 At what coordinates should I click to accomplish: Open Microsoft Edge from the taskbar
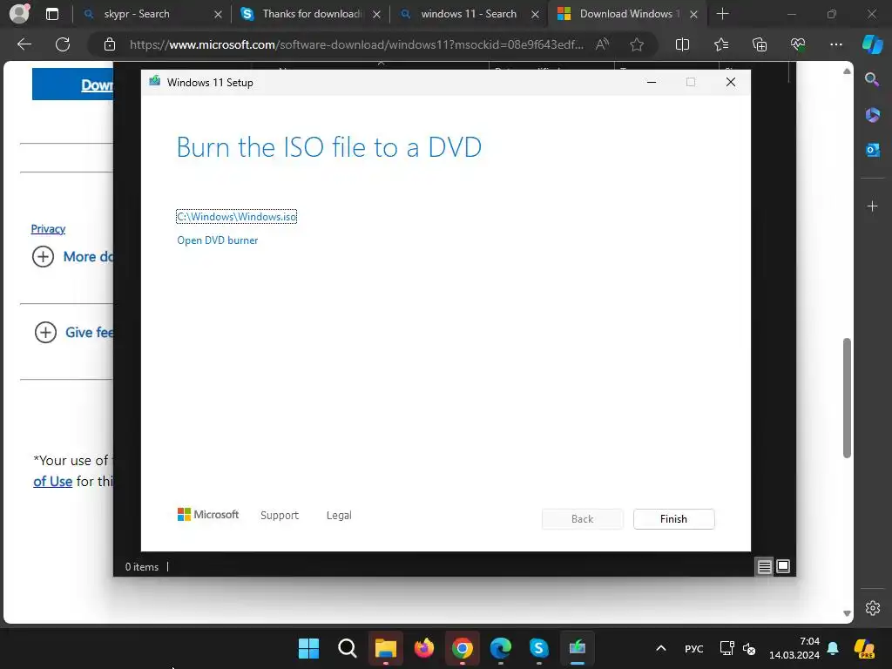point(501,648)
